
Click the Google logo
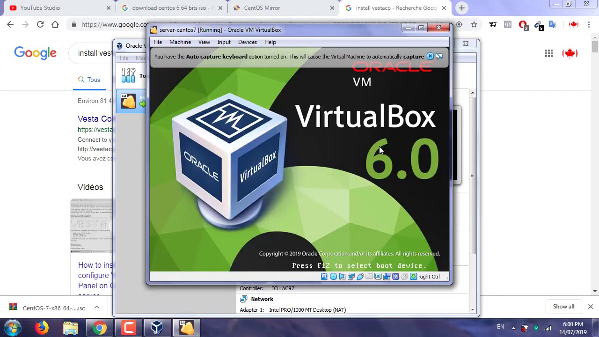35,53
